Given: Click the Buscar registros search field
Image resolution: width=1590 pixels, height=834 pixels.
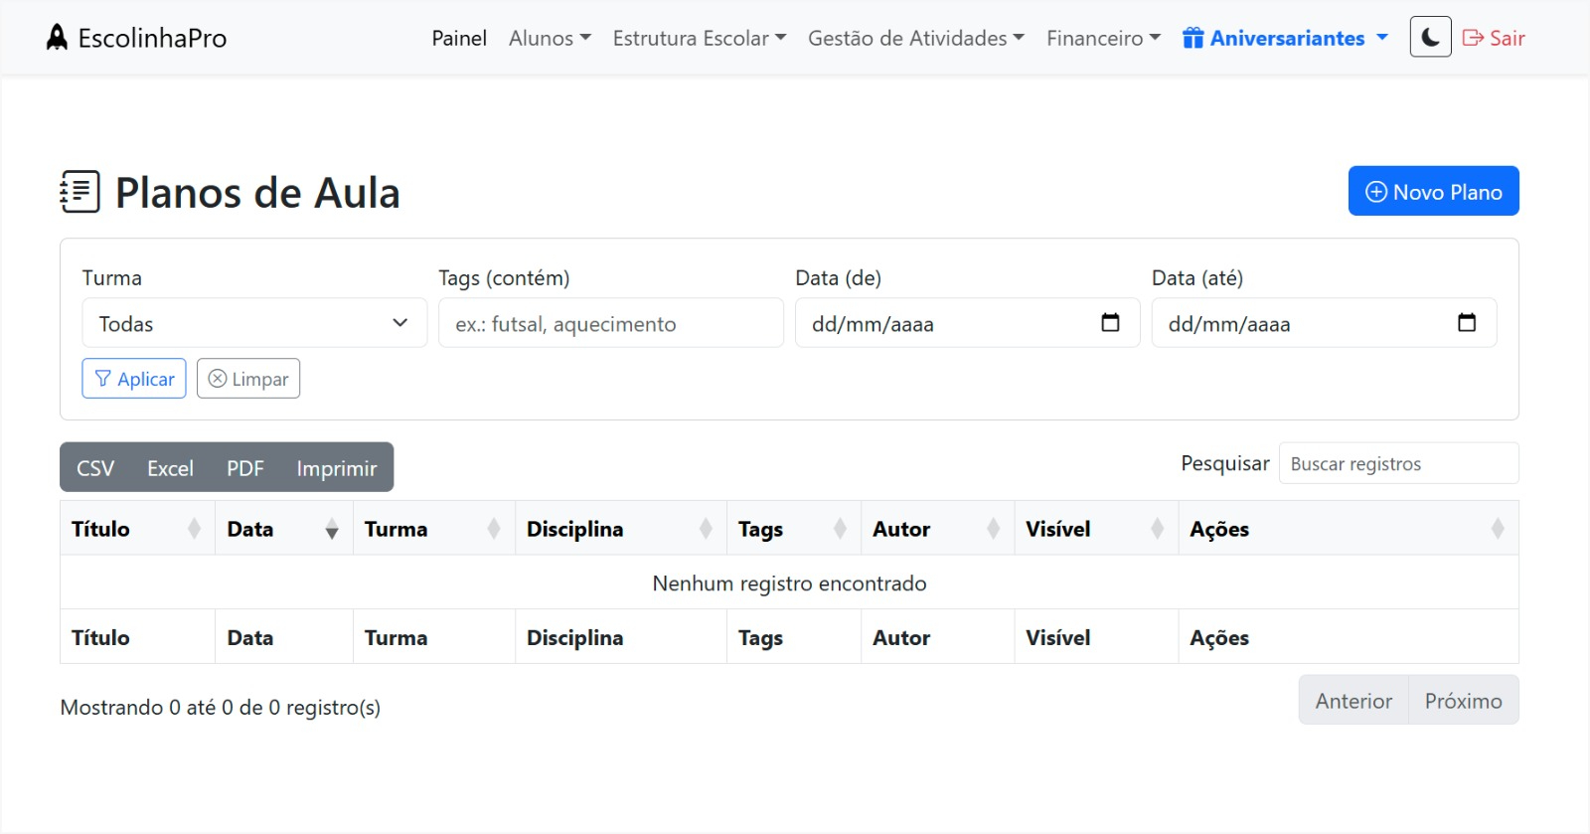Looking at the screenshot, I should point(1397,464).
